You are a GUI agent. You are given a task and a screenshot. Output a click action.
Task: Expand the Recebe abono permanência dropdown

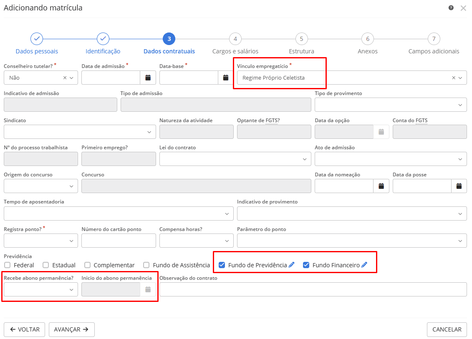click(41, 289)
